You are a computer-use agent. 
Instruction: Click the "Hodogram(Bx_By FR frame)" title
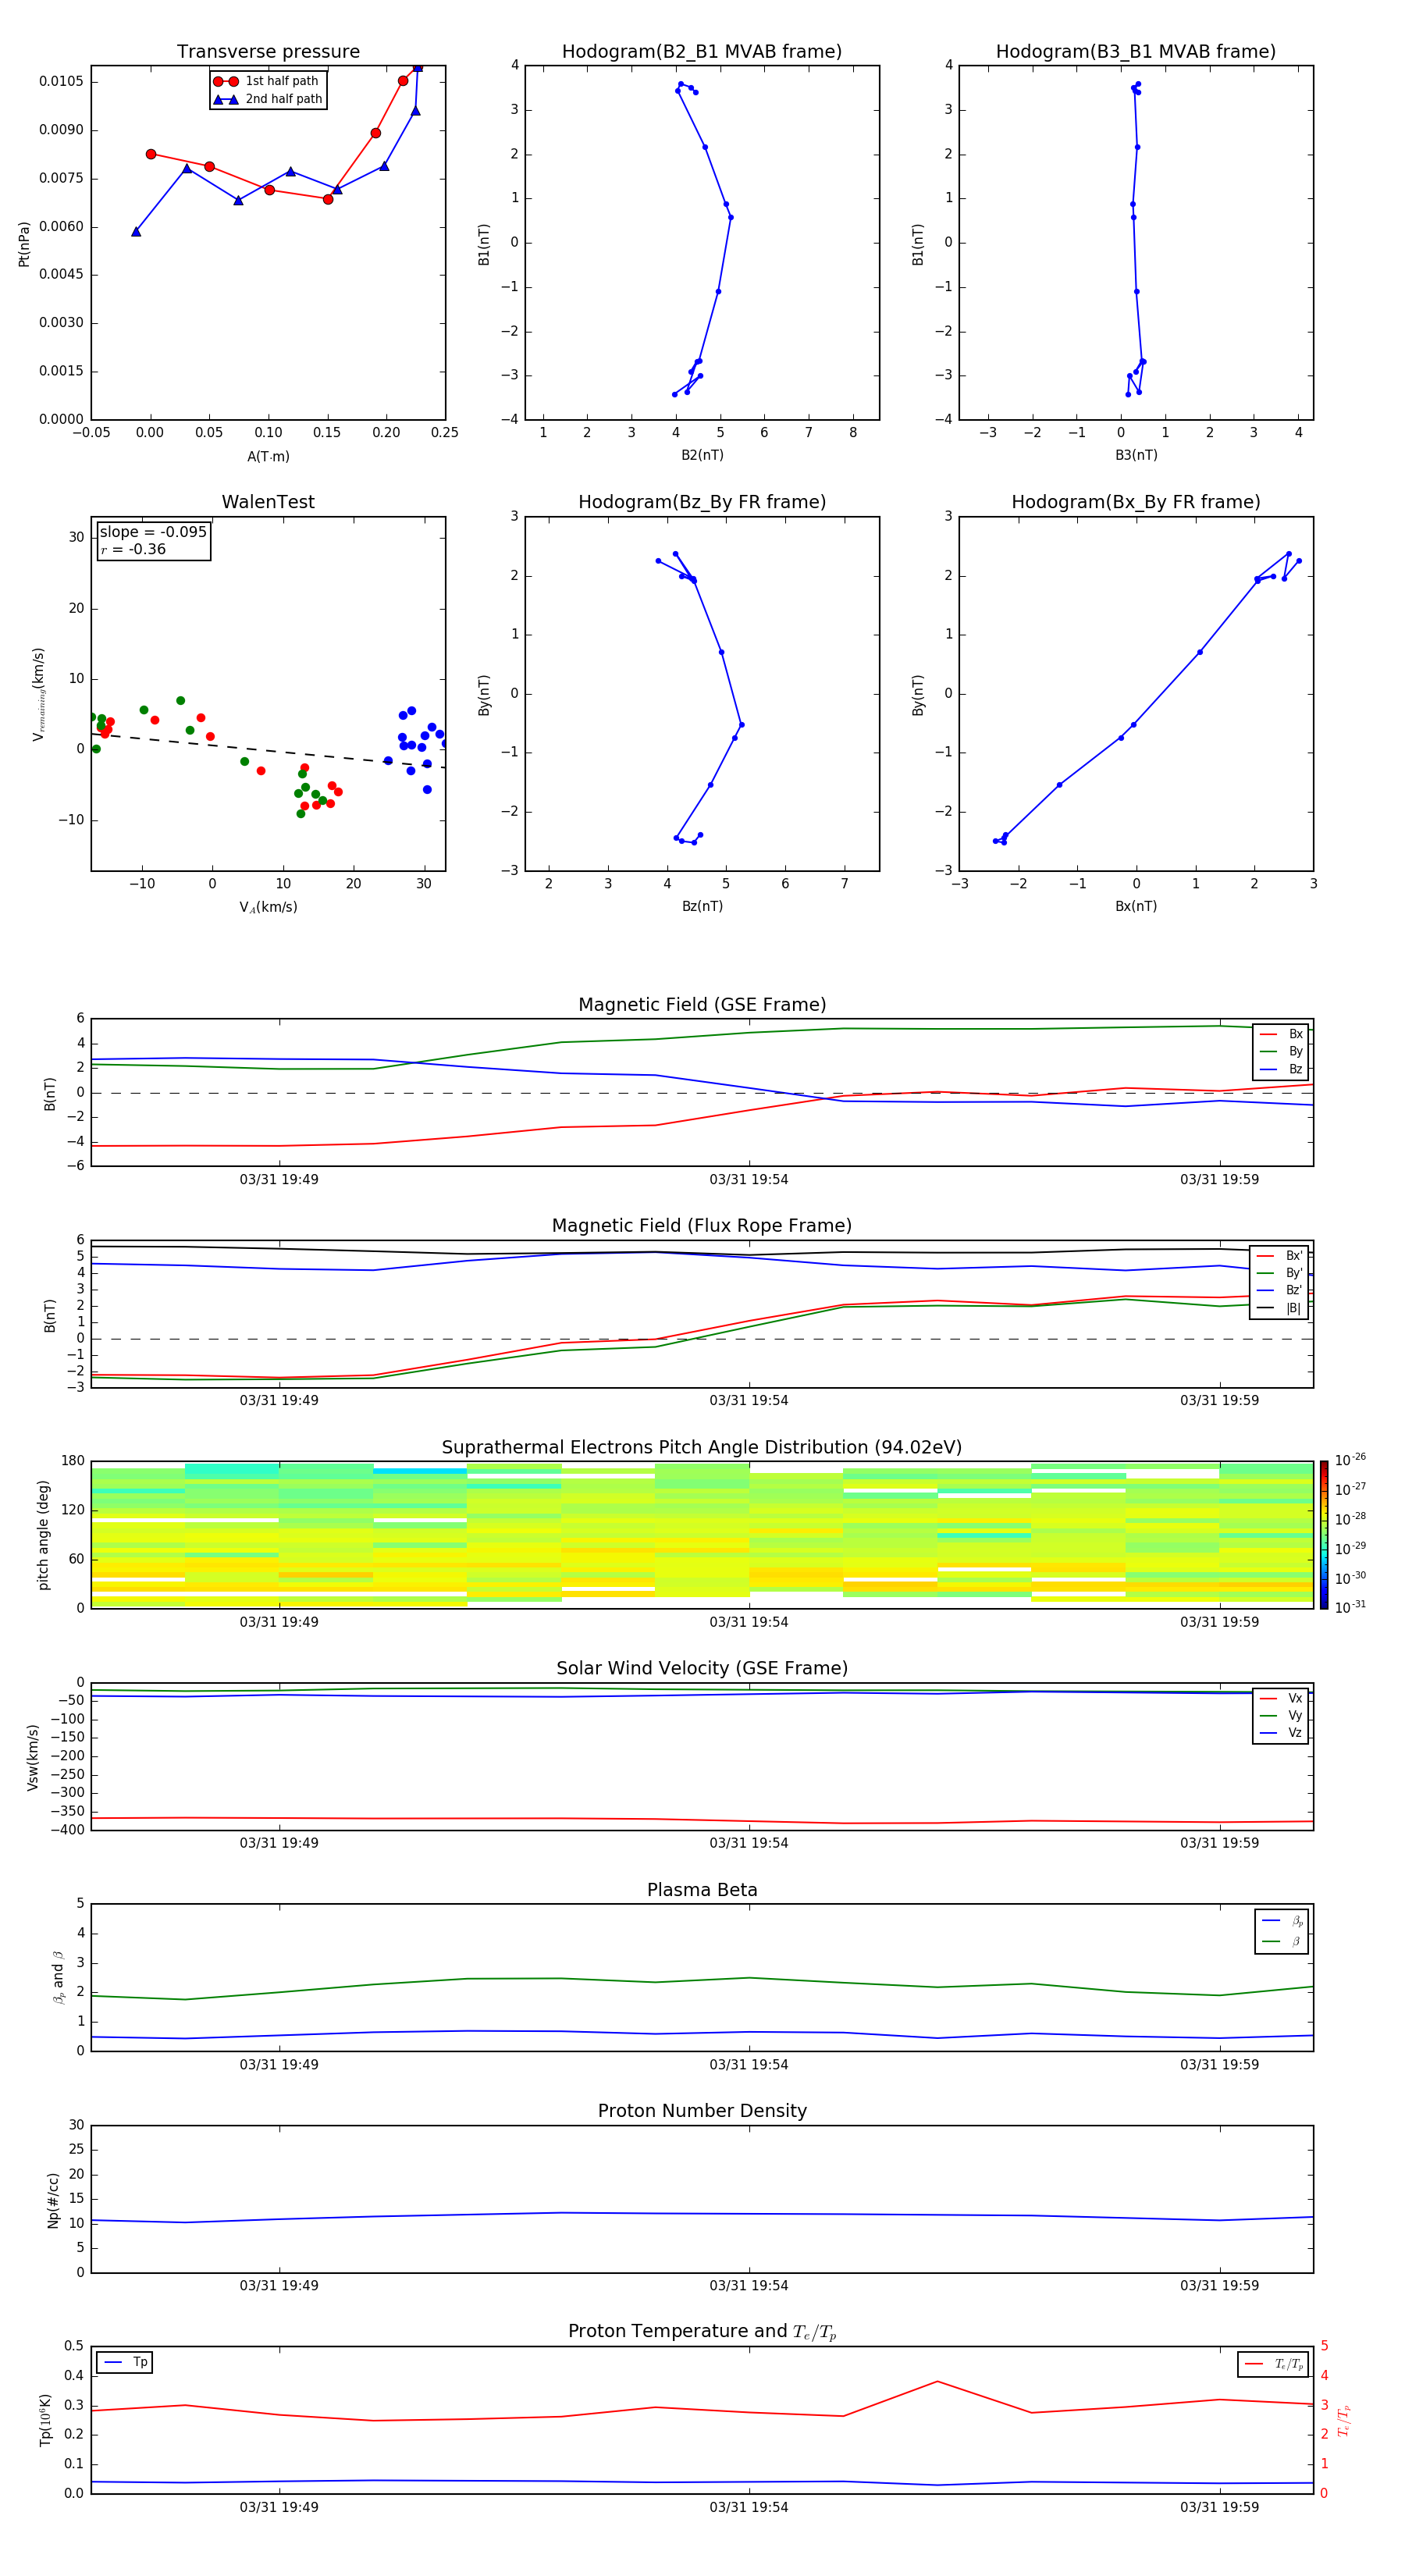point(1136,502)
